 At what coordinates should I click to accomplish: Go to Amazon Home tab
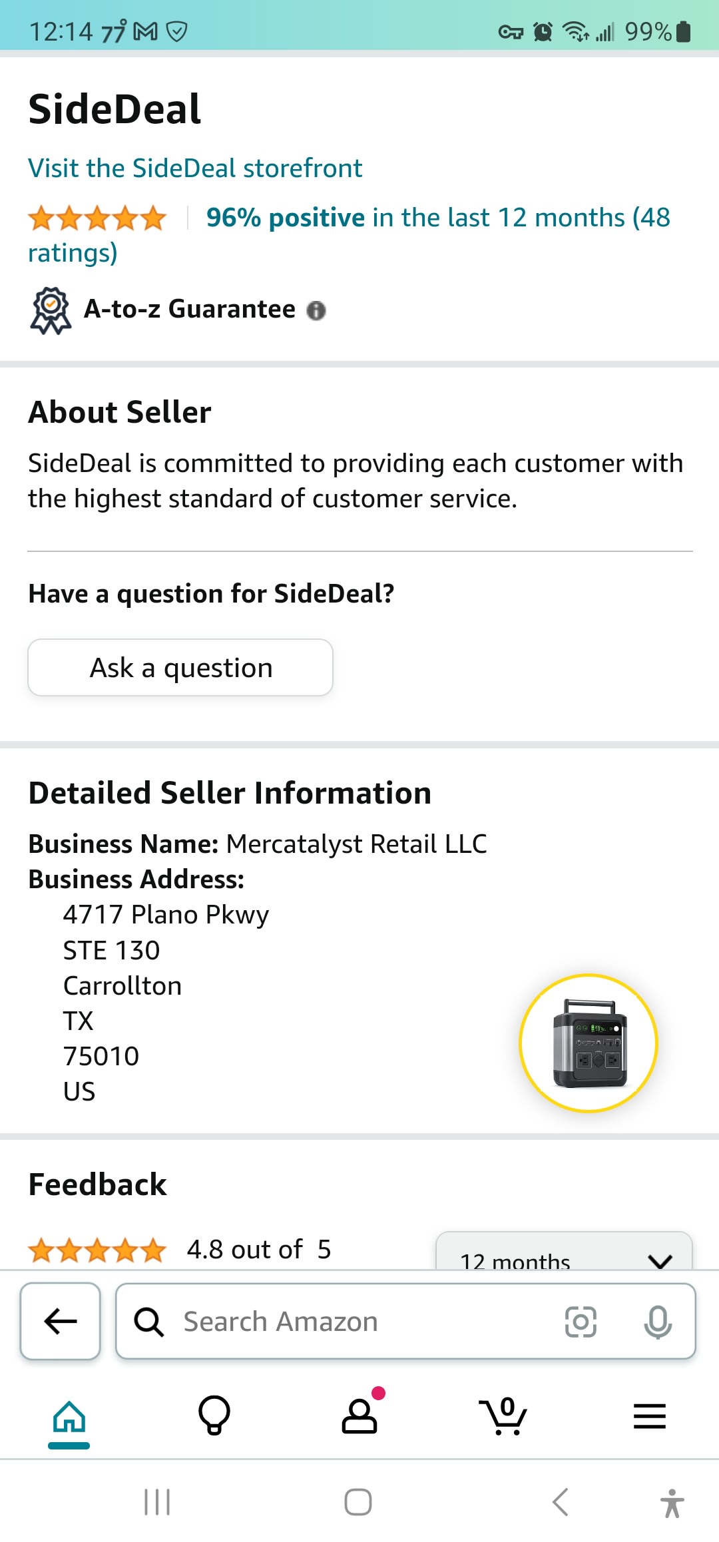pos(69,1416)
